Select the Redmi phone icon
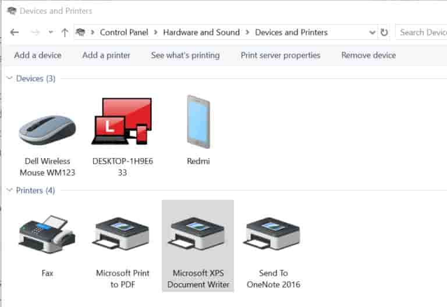 198,122
